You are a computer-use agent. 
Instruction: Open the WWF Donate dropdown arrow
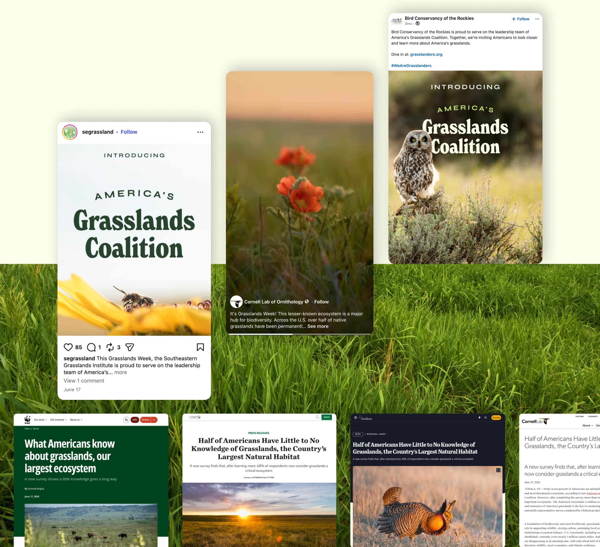click(x=154, y=420)
